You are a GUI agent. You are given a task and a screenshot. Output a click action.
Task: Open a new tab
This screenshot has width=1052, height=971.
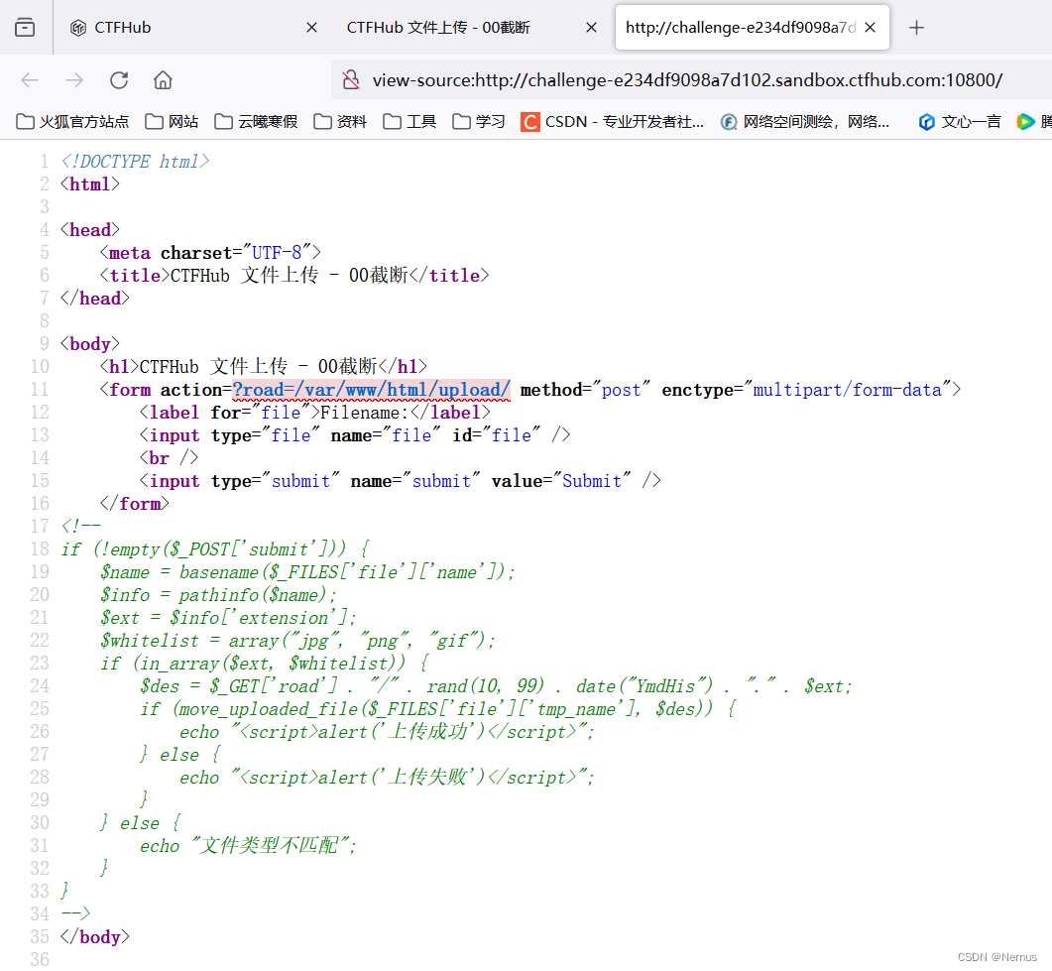click(916, 28)
